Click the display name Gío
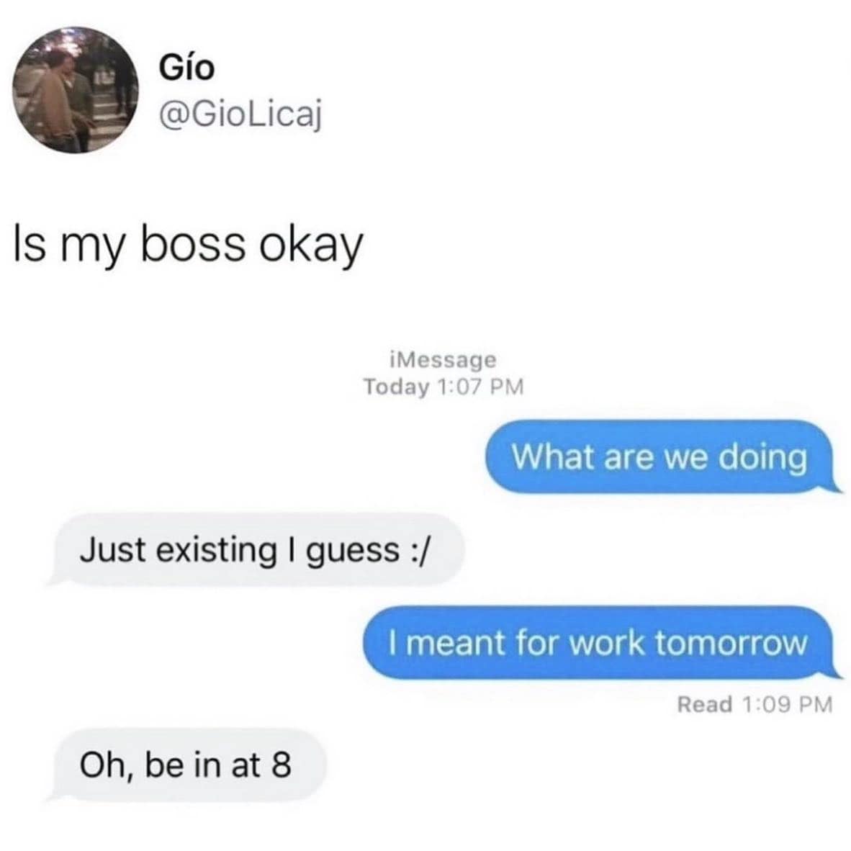851x851 pixels. pyautogui.click(x=186, y=68)
